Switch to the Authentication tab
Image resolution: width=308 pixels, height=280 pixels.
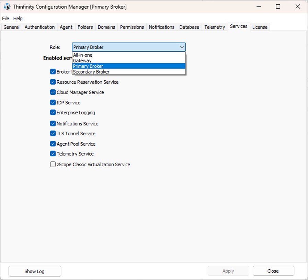(x=39, y=27)
